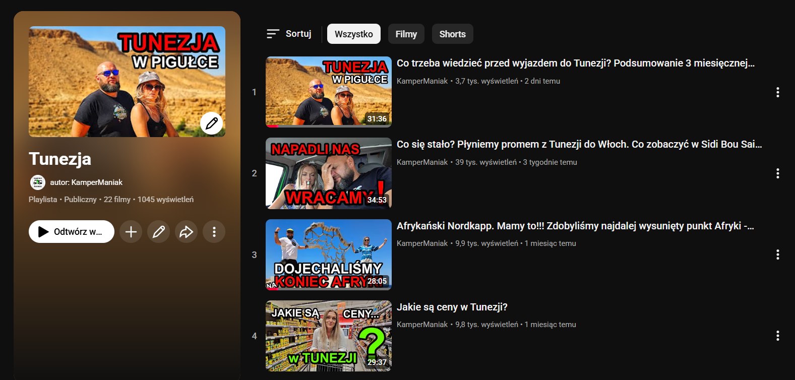Click the plus icon below the playlist title
The width and height of the screenshot is (795, 380).
click(x=131, y=232)
